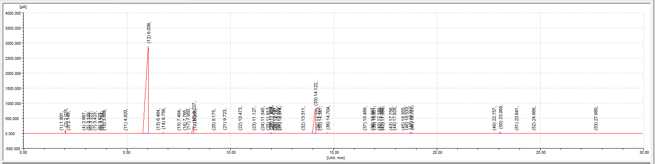Click the 20.00 x-axis tick value

pyautogui.click(x=437, y=153)
